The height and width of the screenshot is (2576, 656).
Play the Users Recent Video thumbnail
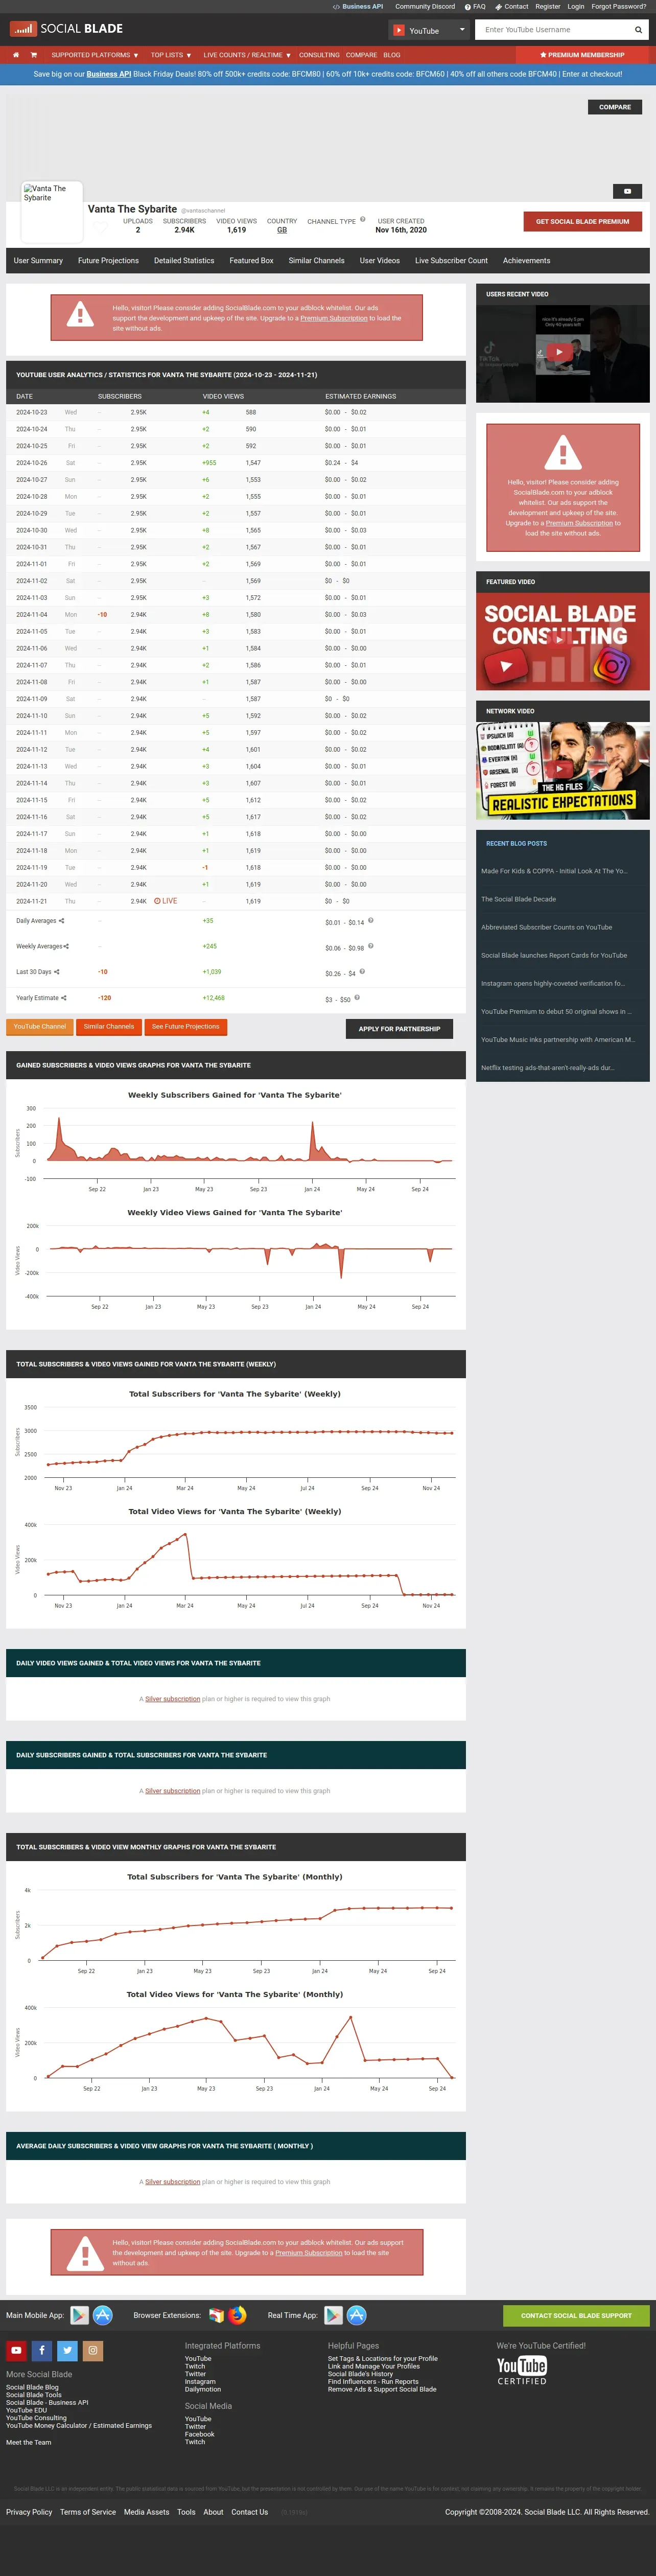coord(560,352)
